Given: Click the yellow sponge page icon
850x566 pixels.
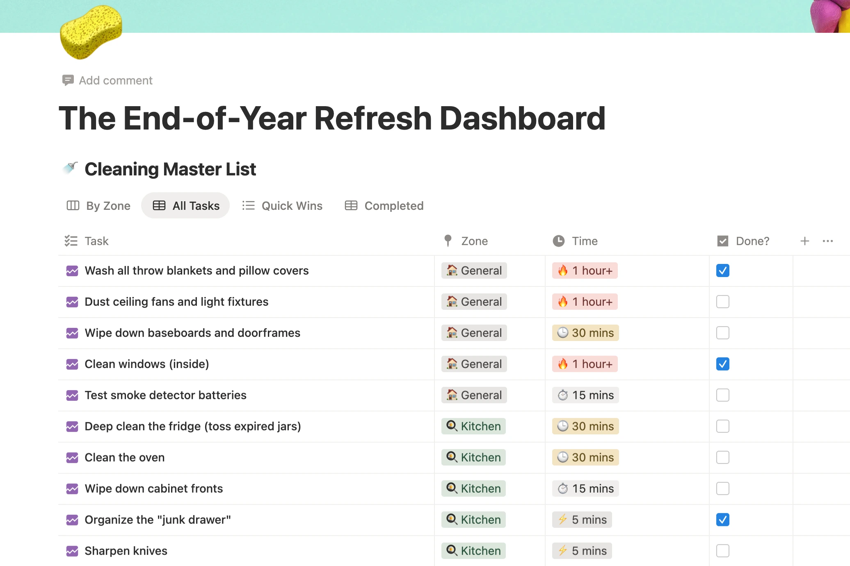Looking at the screenshot, I should tap(91, 32).
